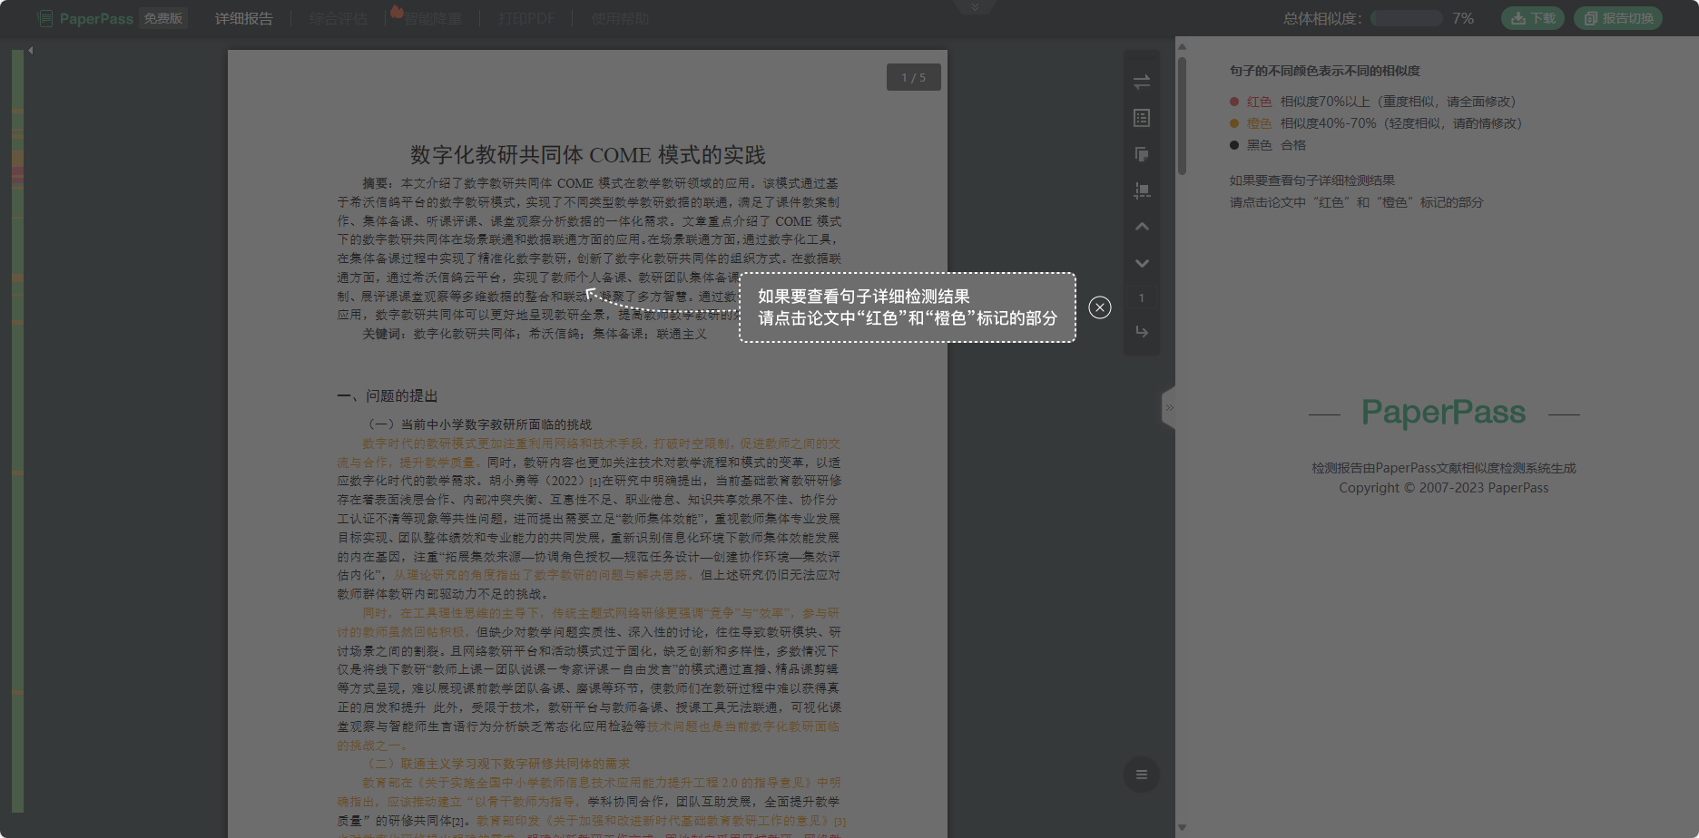Click the black similarity legend dot

tap(1234, 145)
